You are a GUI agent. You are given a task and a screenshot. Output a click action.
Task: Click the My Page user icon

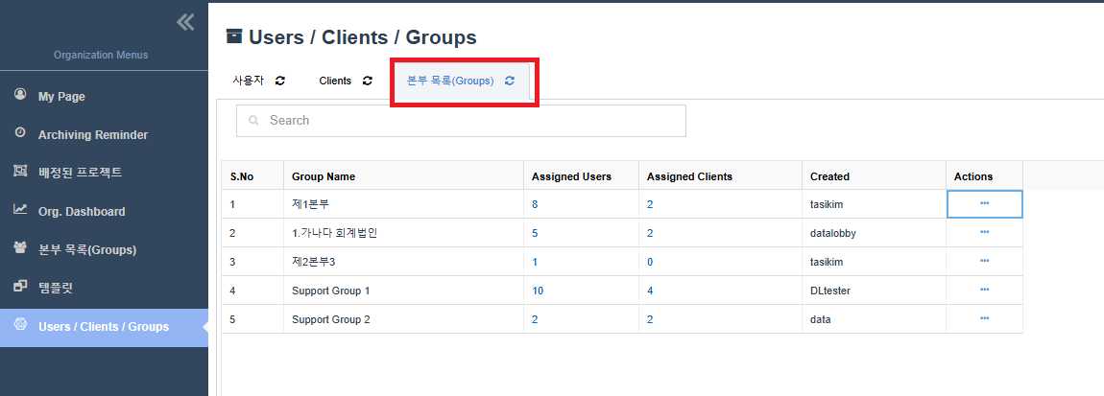[20, 96]
